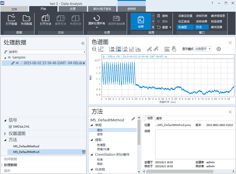Select the hand pointer manual integration icon
The image size is (236, 174).
(174, 49)
